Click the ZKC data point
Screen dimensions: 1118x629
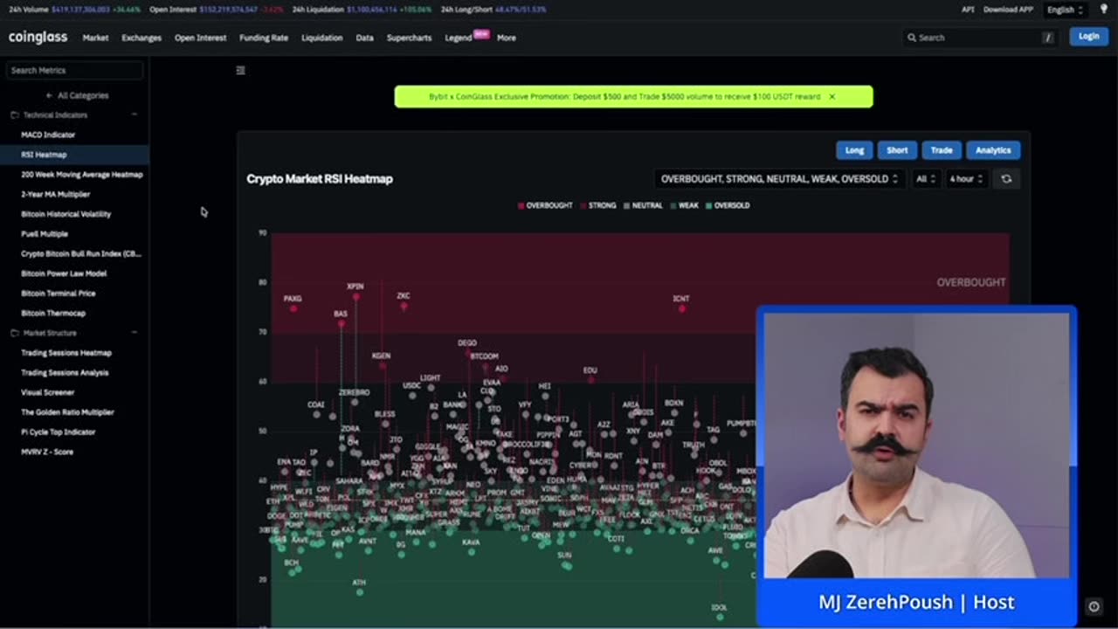[404, 306]
